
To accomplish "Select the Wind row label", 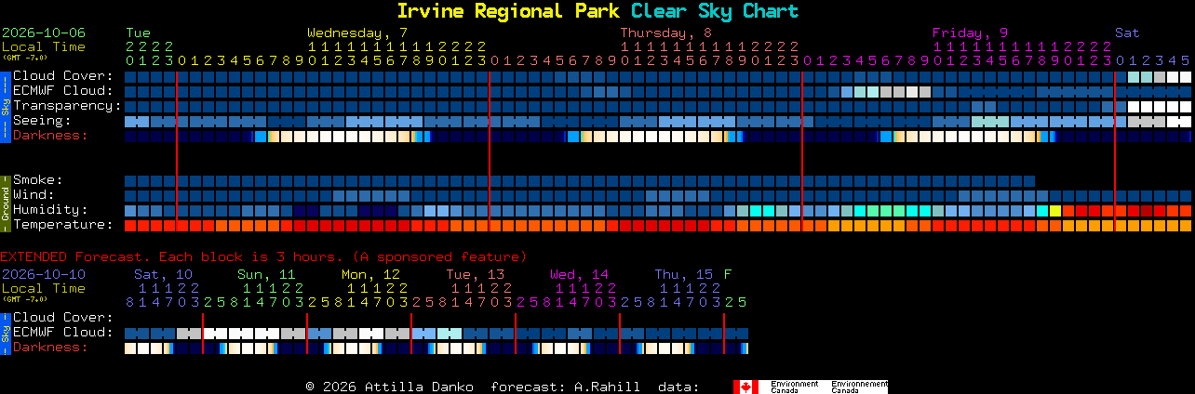I will pyautogui.click(x=34, y=195).
